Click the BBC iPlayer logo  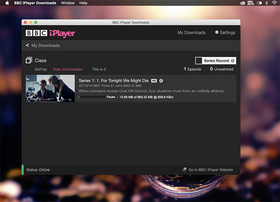click(50, 33)
